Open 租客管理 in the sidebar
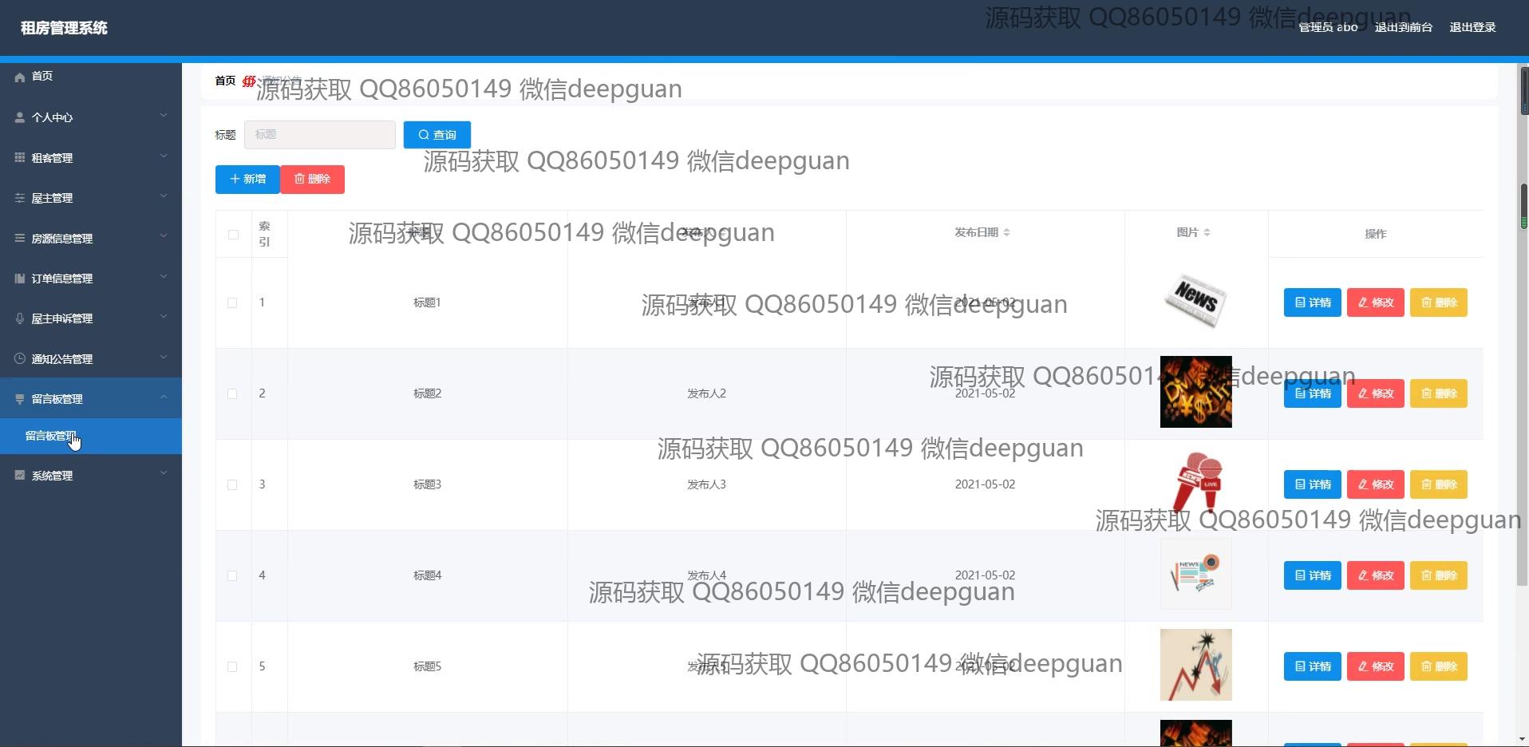This screenshot has width=1529, height=747. click(x=91, y=157)
